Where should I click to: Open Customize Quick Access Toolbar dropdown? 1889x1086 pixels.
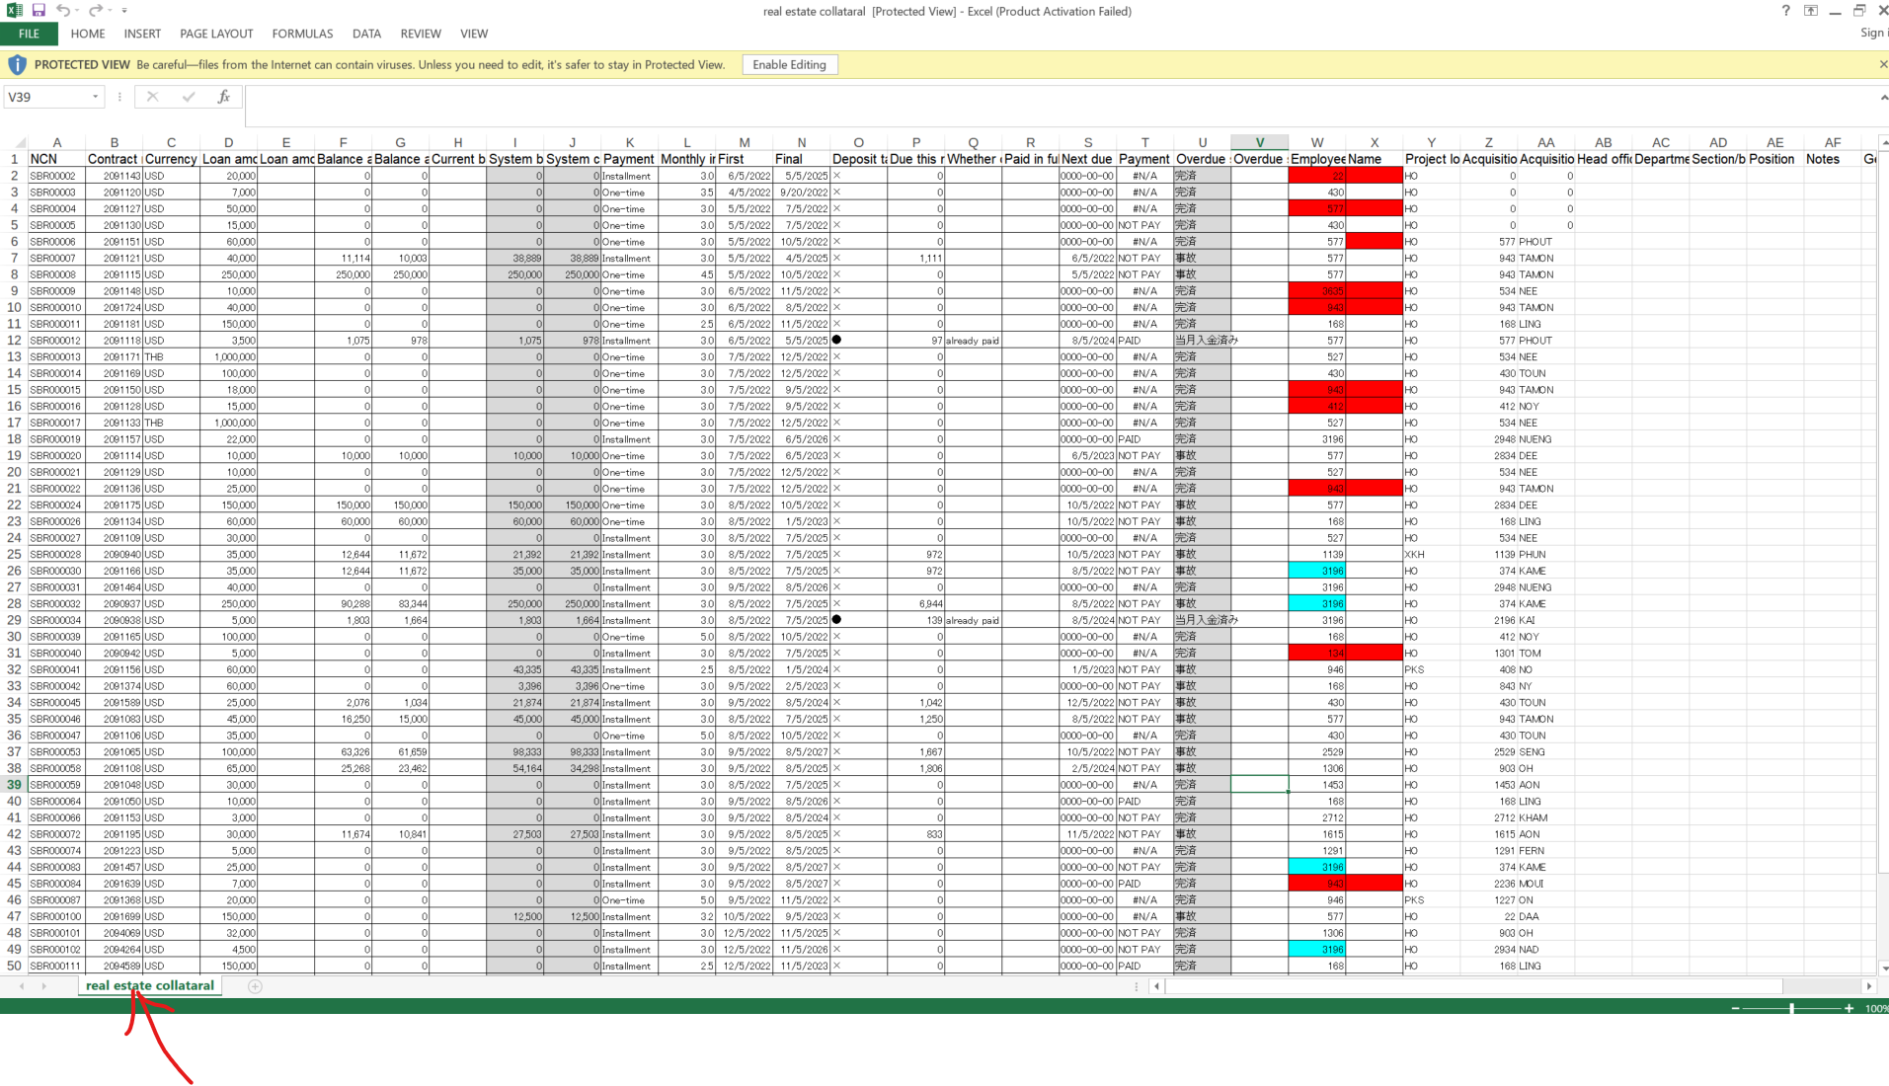pyautogui.click(x=124, y=11)
